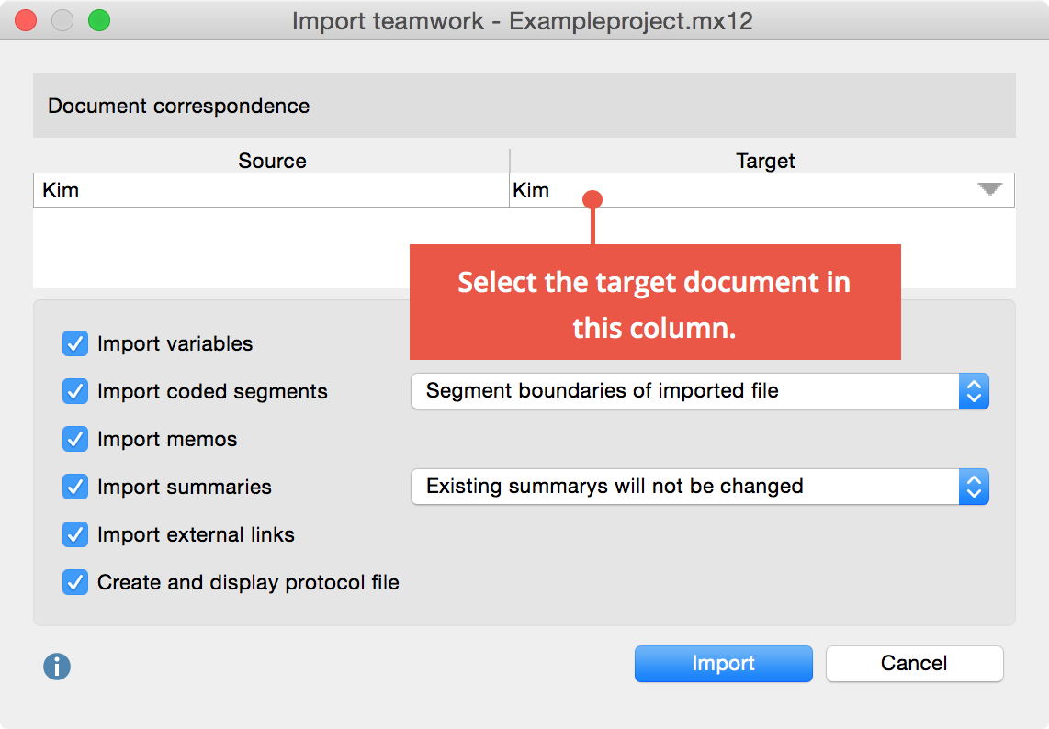Click the Import button
The height and width of the screenshot is (729, 1049).
tap(723, 664)
